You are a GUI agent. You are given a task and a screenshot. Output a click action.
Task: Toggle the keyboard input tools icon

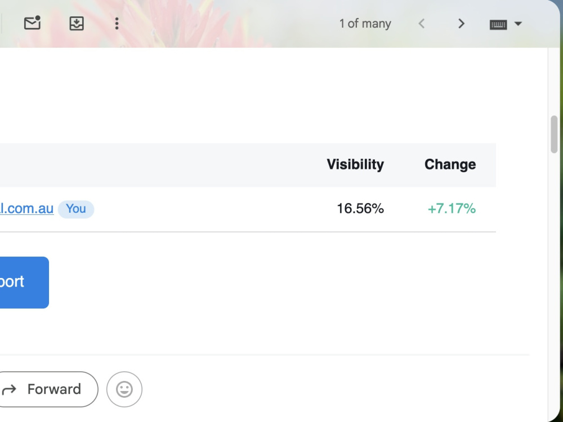(x=498, y=24)
